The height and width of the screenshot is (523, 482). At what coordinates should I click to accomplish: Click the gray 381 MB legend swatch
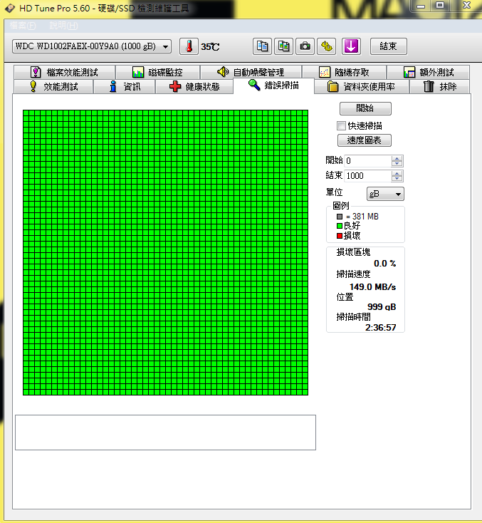pos(340,217)
